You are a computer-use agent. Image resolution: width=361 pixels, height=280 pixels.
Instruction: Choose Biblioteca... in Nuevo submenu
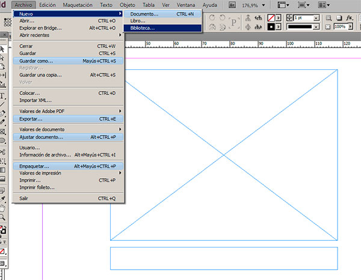pyautogui.click(x=162, y=28)
